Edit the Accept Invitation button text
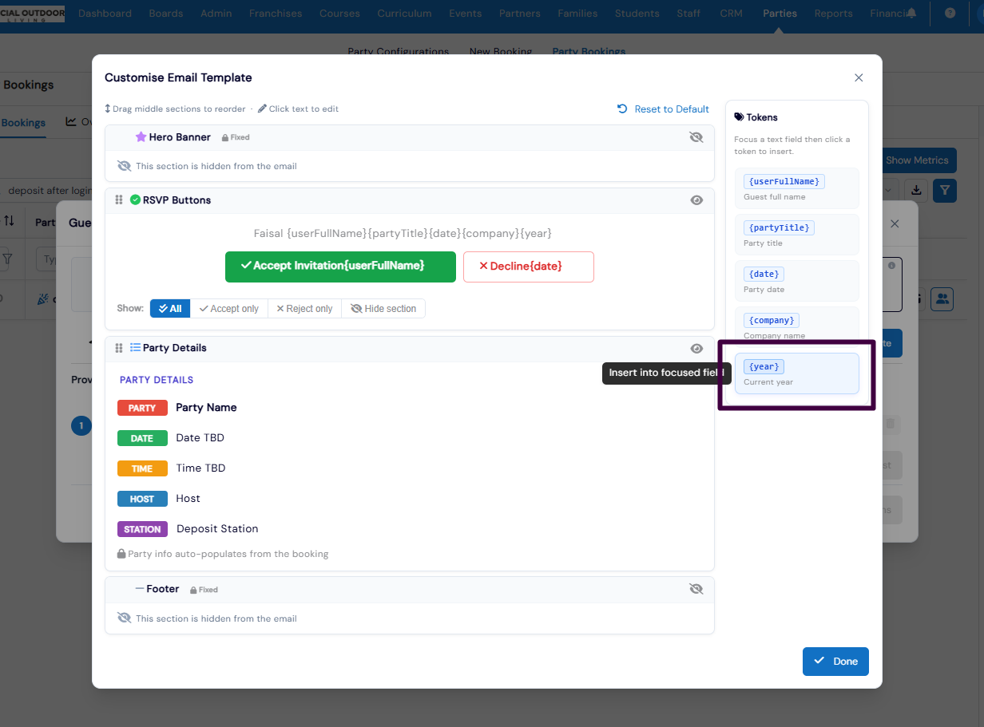Image resolution: width=984 pixels, height=727 pixels. coord(340,267)
